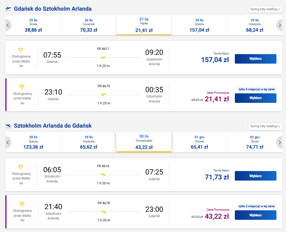Show earlier return dates with the left arrow
This screenshot has height=232, width=286.
coord(8,142)
